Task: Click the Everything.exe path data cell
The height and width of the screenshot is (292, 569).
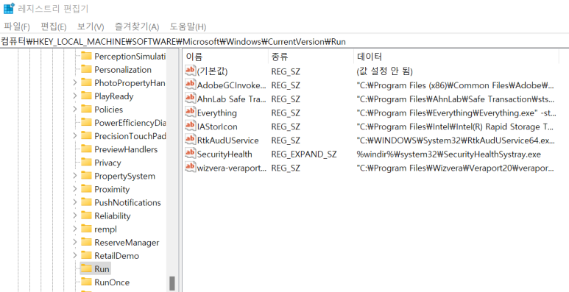Action: coord(456,113)
